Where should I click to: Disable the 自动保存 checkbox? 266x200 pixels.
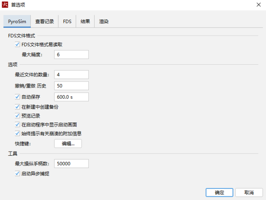(17, 97)
